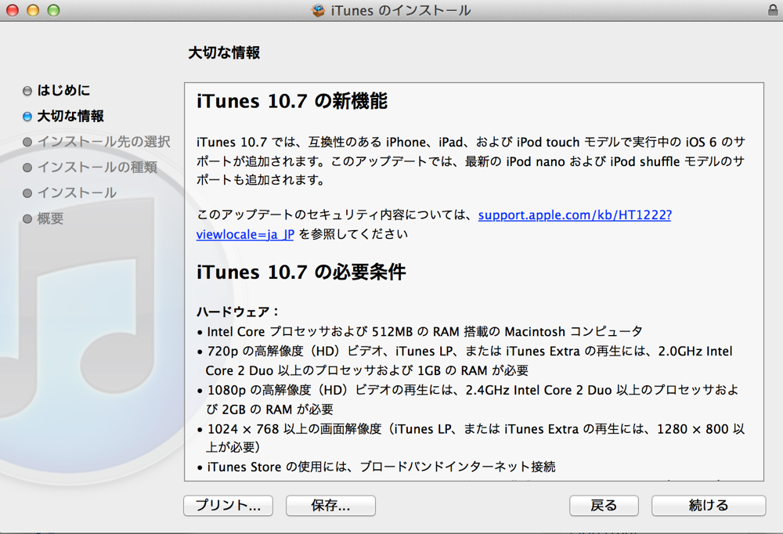Click the heading iTunes 10.7 の新機能
The height and width of the screenshot is (534, 783).
(292, 102)
